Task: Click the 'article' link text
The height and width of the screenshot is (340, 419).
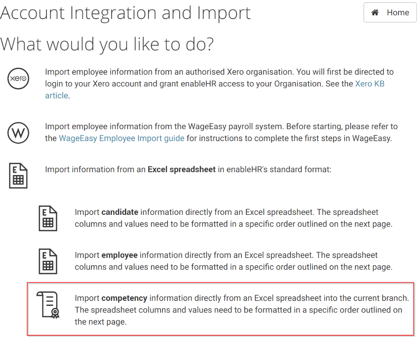Action: 56,96
